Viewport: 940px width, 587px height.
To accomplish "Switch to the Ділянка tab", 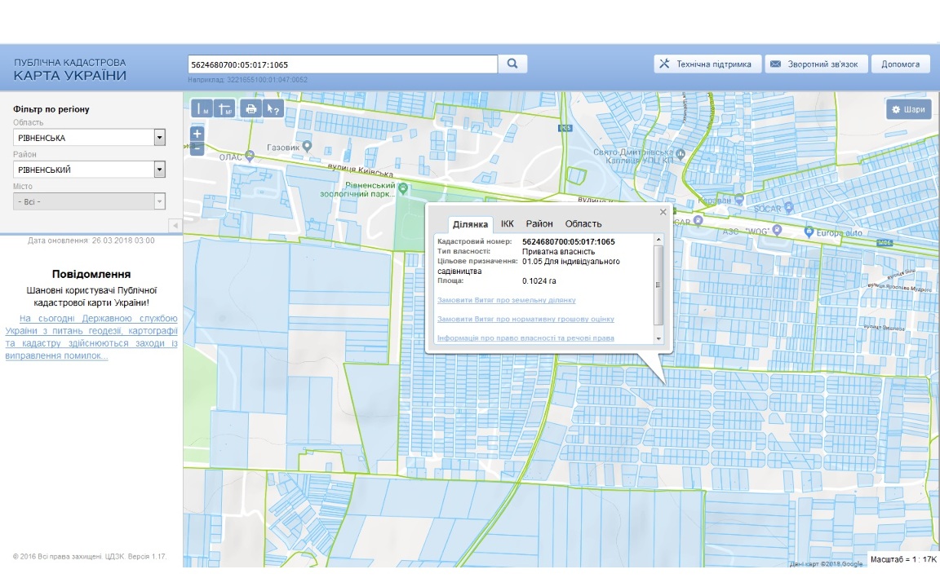I will (470, 224).
